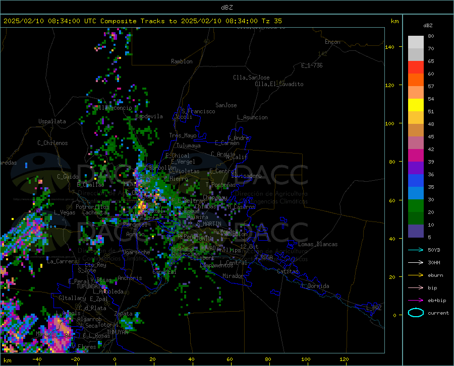Pick the bright yellow swatch below 54
The image size is (454, 366).
coord(416,105)
